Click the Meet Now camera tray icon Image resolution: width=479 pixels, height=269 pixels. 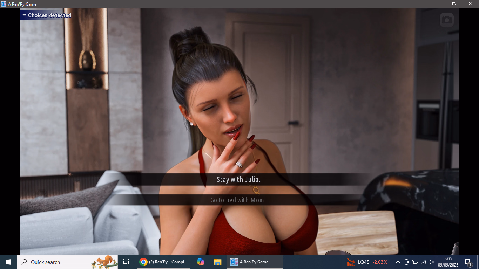tap(406, 262)
